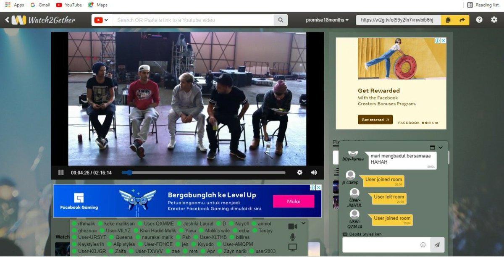This screenshot has height=257, width=504.
Task: Close the Facebook Gaming banner ad
Action: (319, 188)
